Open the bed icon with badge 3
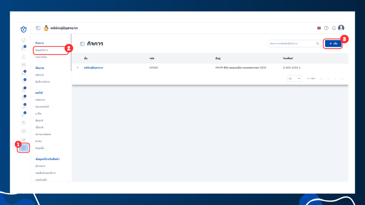The image size is (365, 205). click(x=23, y=73)
